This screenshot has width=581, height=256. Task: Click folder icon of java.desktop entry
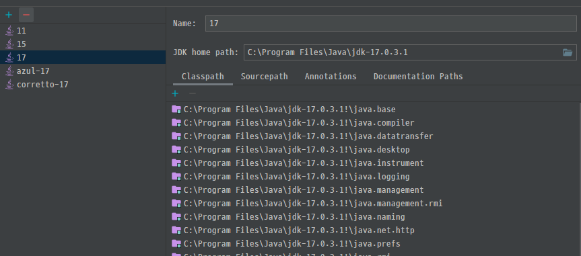click(x=176, y=149)
